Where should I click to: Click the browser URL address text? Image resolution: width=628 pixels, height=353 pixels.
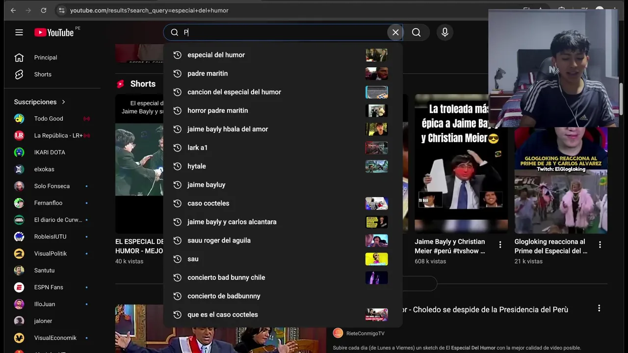[149, 10]
